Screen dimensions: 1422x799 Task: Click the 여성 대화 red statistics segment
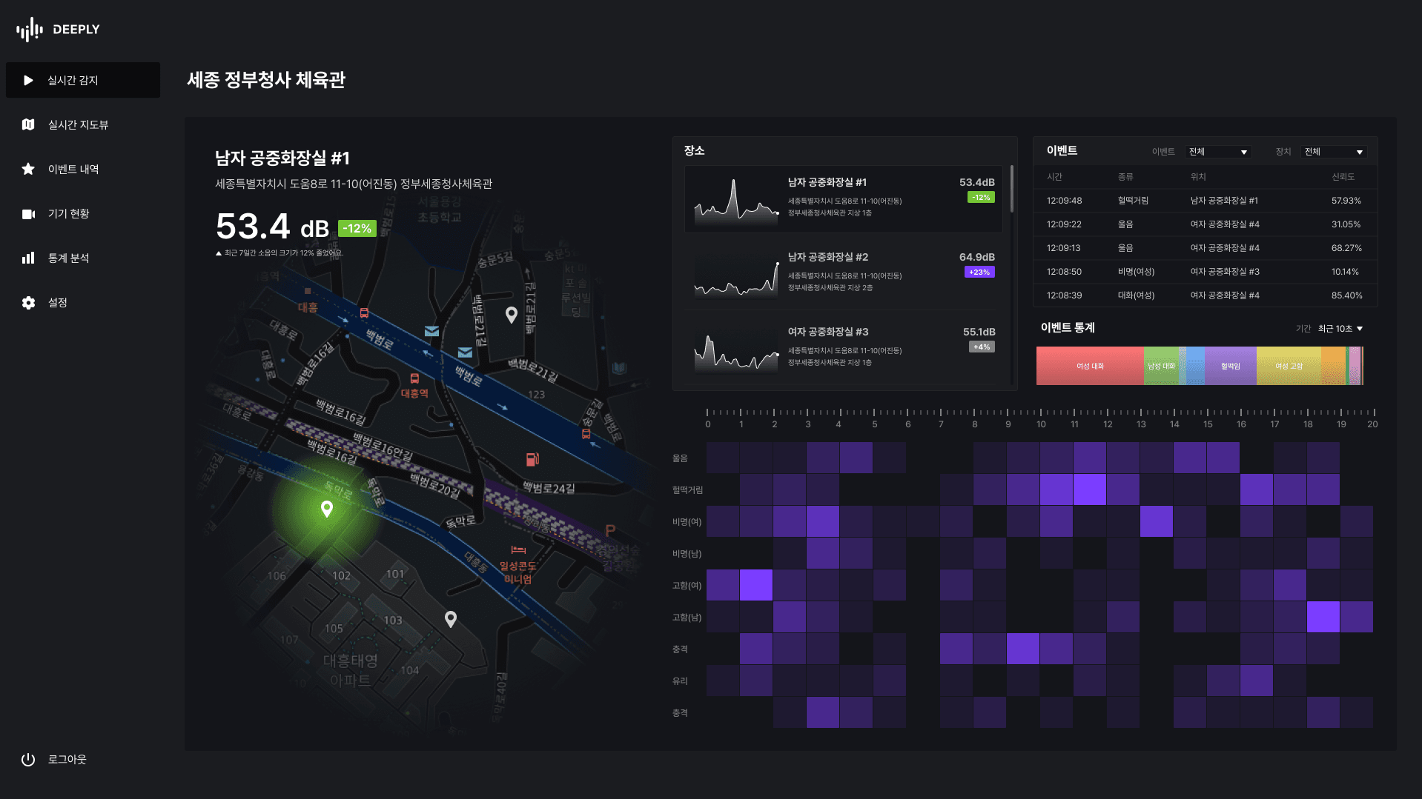pos(1090,366)
